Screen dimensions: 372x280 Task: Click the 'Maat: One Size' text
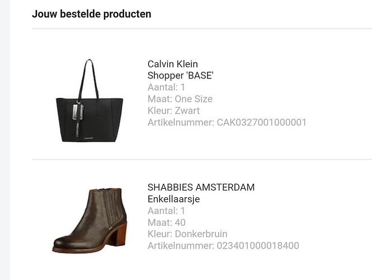(180, 99)
